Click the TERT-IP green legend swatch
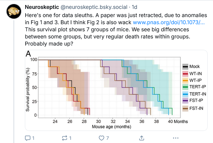Screen dimensions: 213x143 [x=185, y=87]
